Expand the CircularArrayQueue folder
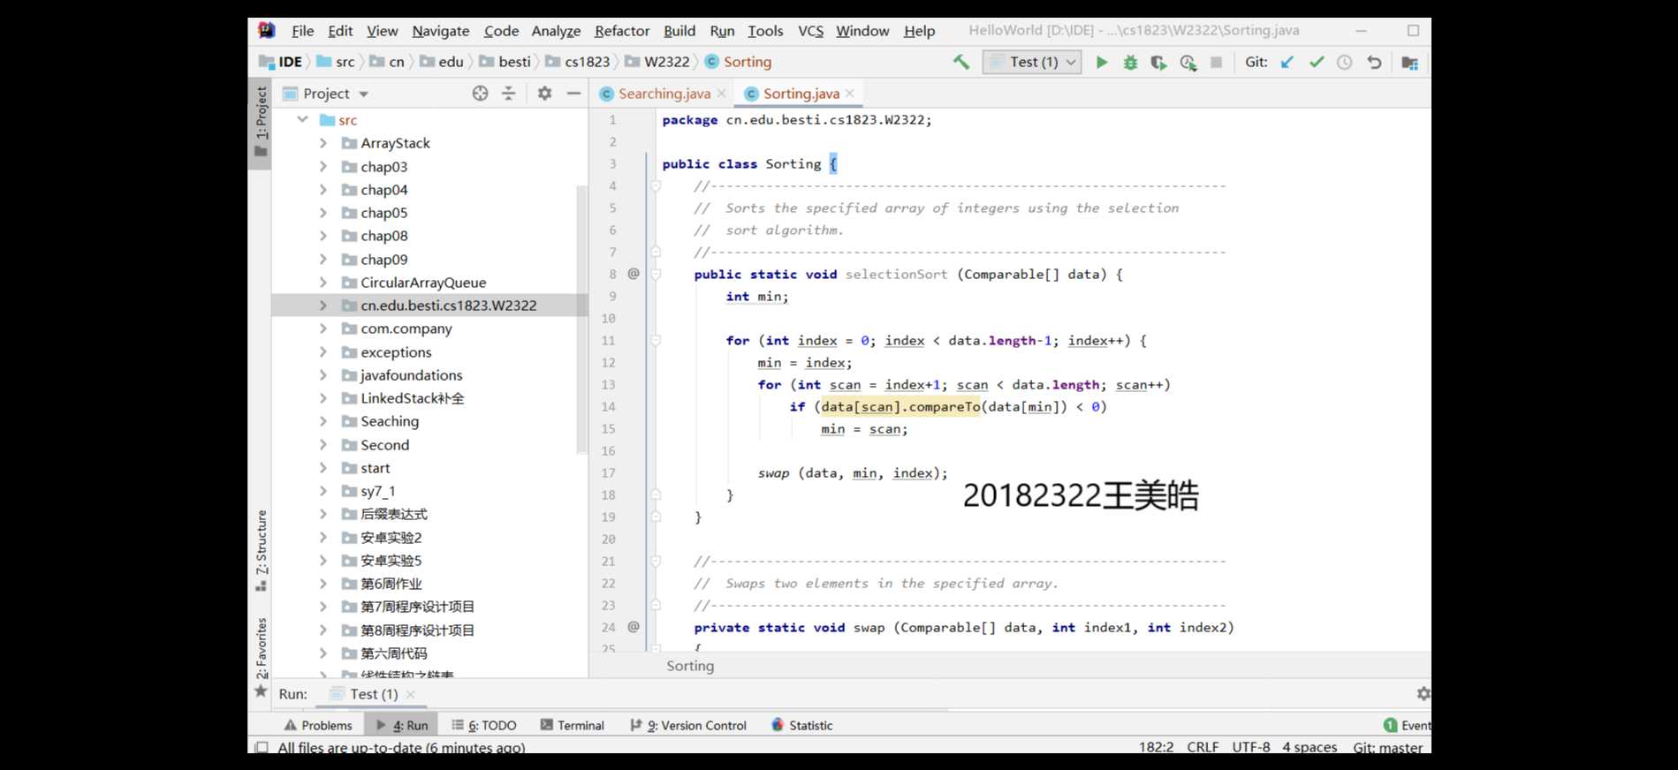 click(323, 283)
